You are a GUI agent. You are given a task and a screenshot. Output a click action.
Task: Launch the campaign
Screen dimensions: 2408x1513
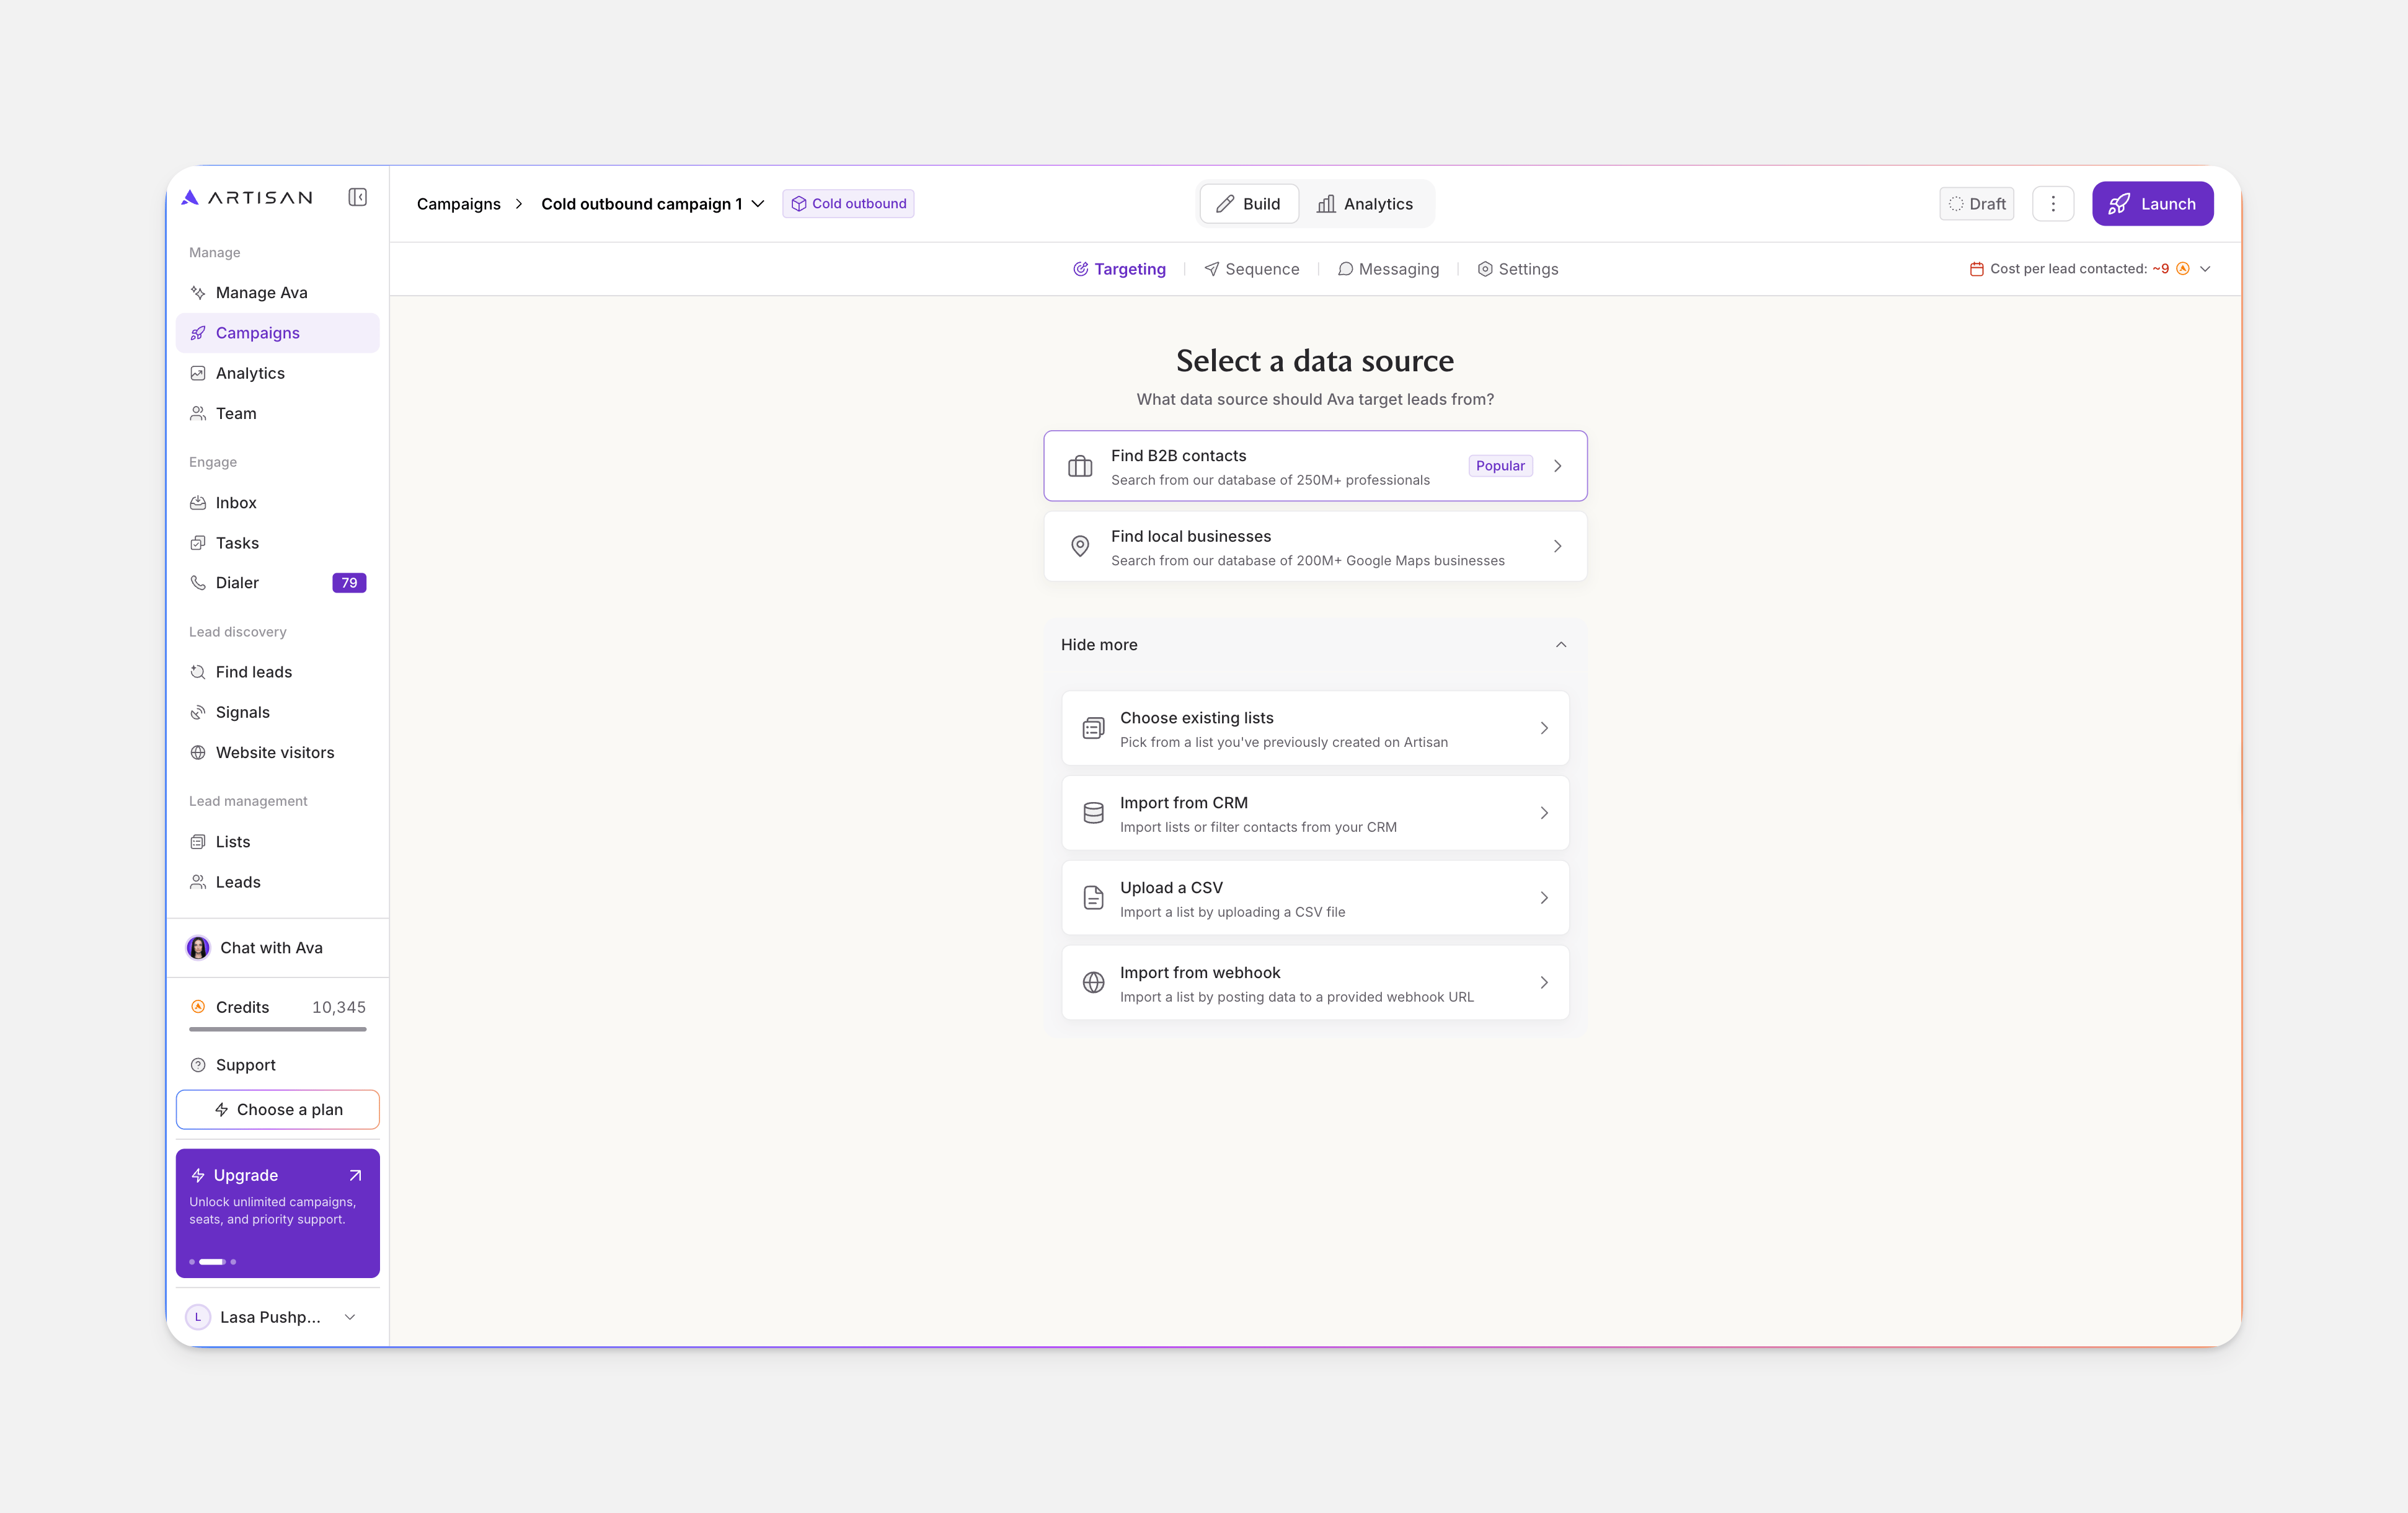[2152, 204]
